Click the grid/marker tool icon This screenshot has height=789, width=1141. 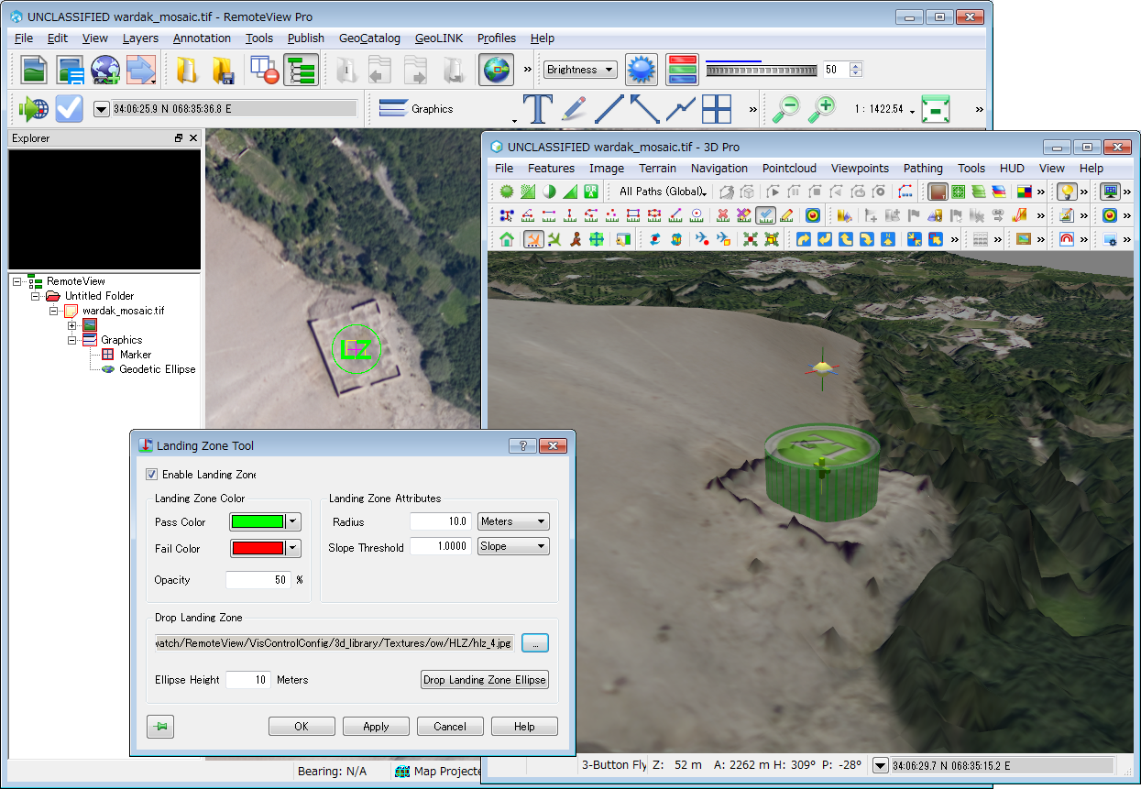pyautogui.click(x=716, y=108)
